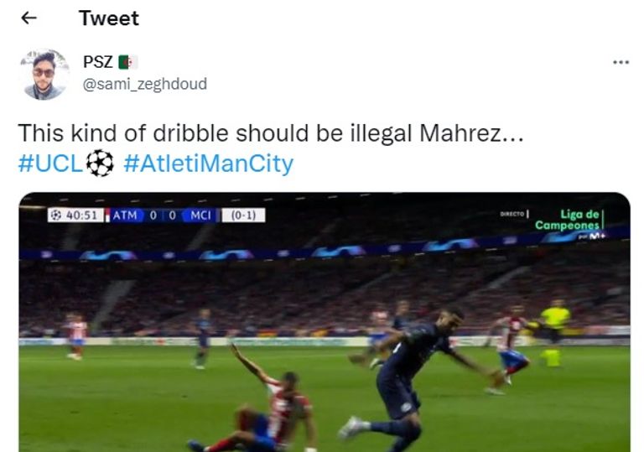Click the ATM team label on scoreboard
The width and height of the screenshot is (644, 452).
[125, 216]
